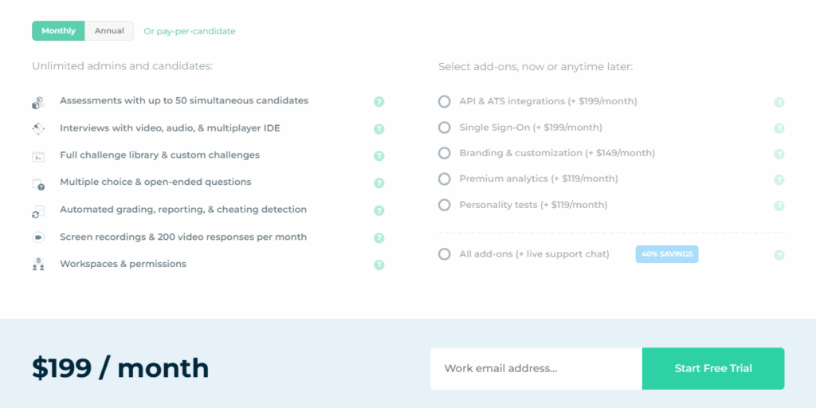
Task: Click the Work email address field
Action: 535,368
